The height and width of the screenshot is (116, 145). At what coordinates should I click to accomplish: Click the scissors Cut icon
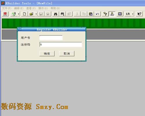click(77, 14)
